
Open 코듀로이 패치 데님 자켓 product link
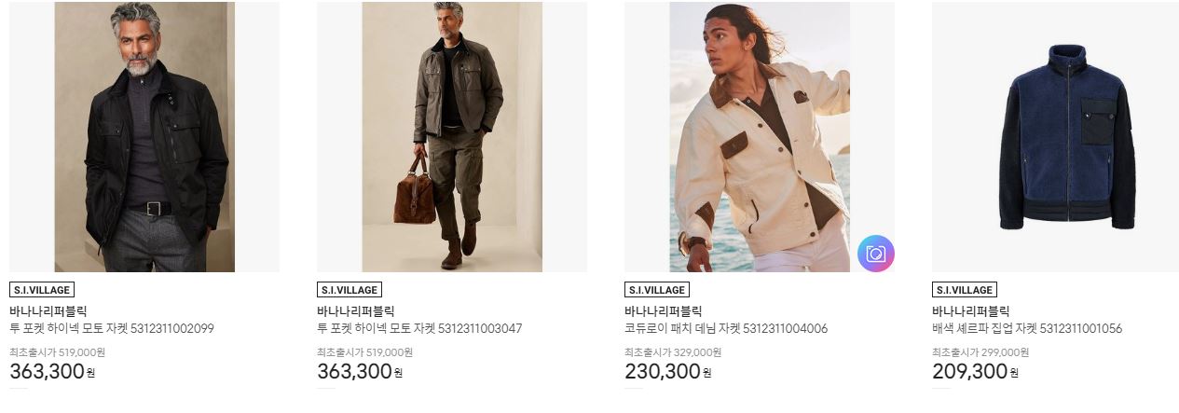pos(726,328)
